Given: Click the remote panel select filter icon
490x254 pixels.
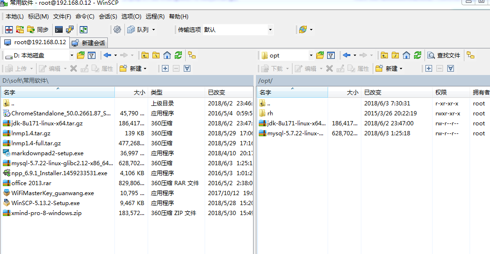Looking at the screenshot, I should coord(450,68).
